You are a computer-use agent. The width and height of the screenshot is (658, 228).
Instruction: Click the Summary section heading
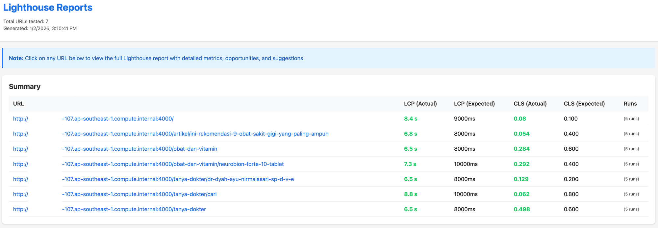point(25,87)
